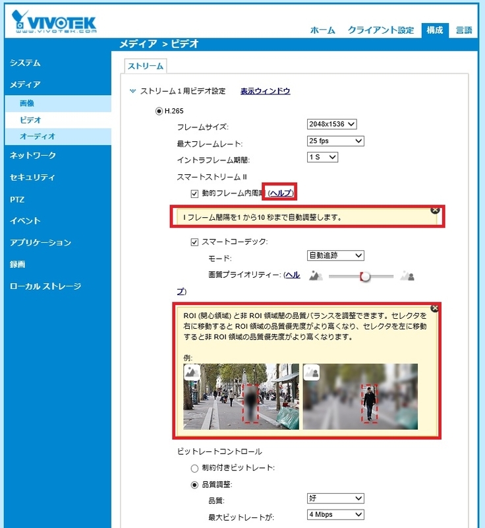Screen dimensions: 485x528
Task: Click the person icon right of quality slider
Action: tap(407, 276)
